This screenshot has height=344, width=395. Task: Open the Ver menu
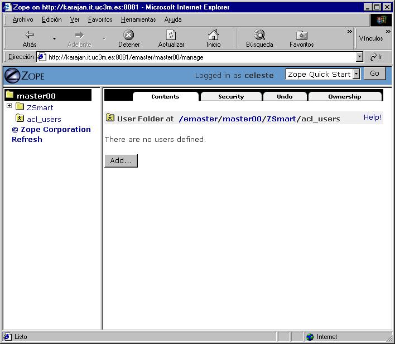pos(75,19)
